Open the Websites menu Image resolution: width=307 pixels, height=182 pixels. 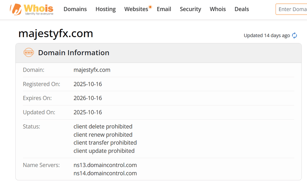pyautogui.click(x=136, y=9)
